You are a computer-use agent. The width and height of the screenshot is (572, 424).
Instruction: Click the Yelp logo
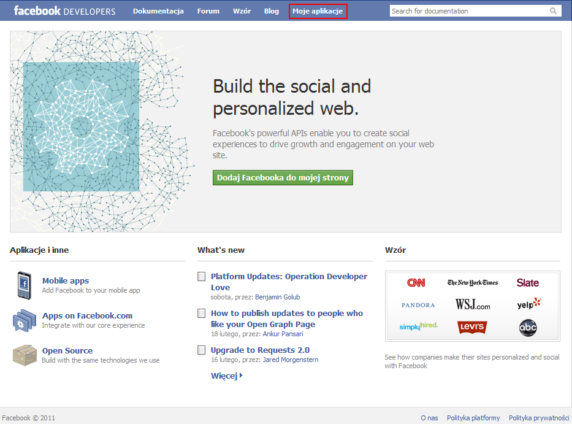(x=529, y=304)
